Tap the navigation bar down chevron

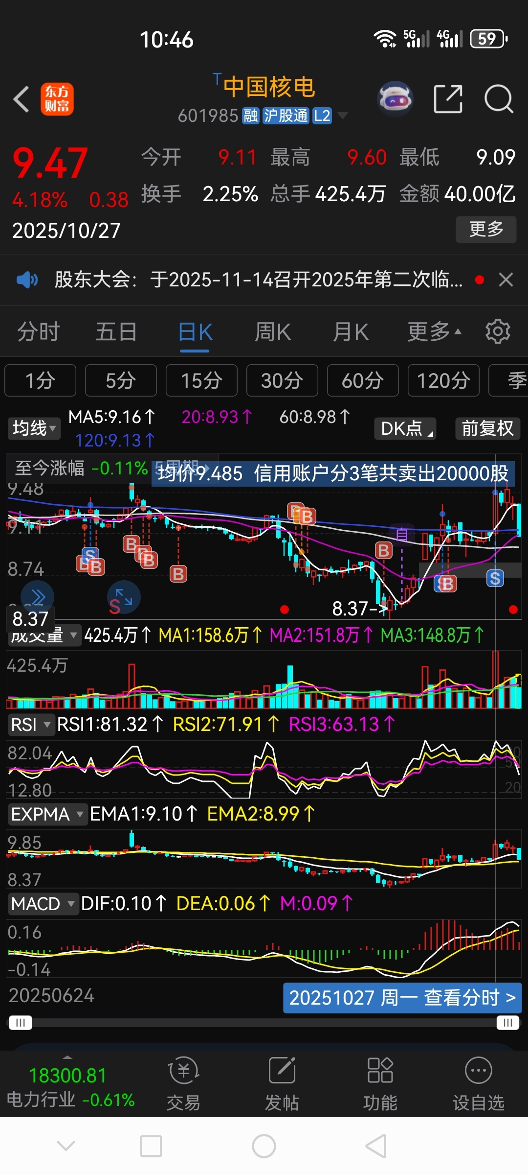[66, 1145]
